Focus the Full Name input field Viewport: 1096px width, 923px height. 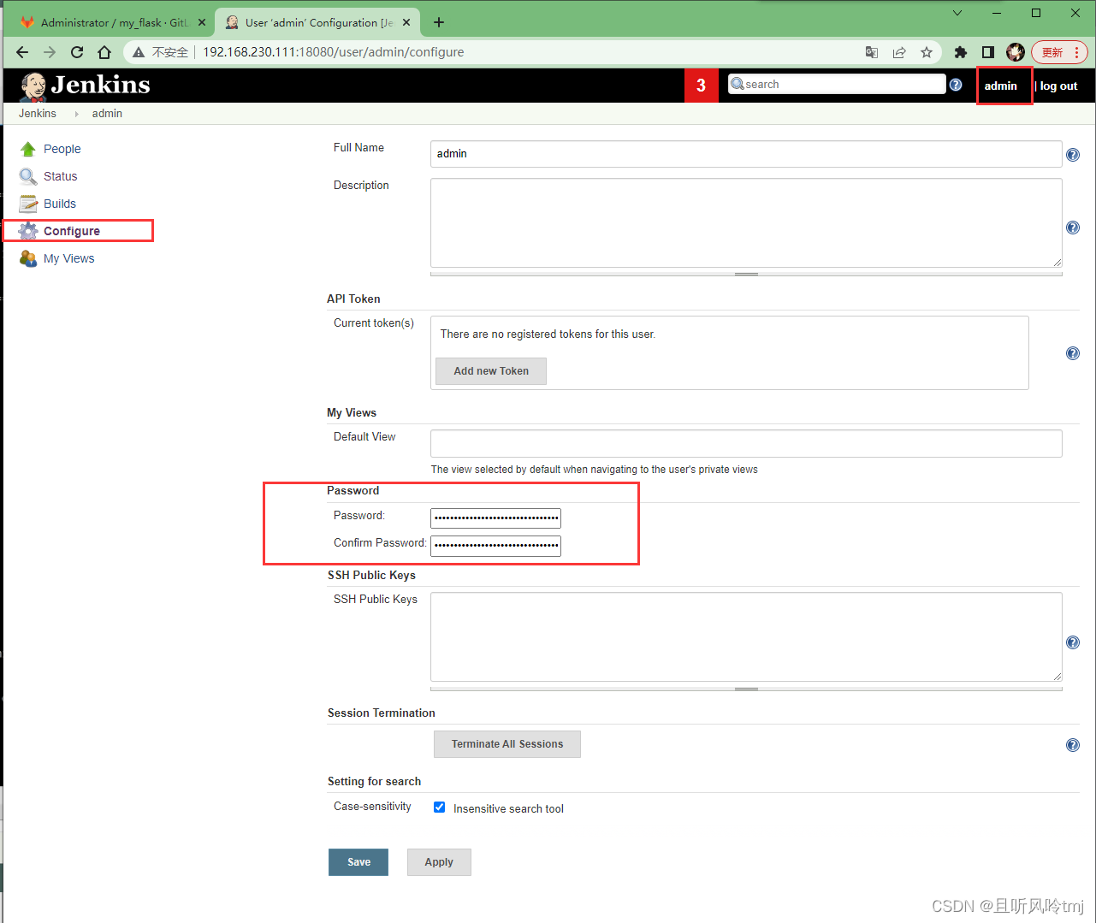746,154
